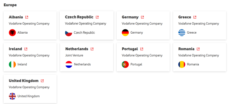
Task: Click the Czech Republic round flag icon
Action: tap(69, 33)
